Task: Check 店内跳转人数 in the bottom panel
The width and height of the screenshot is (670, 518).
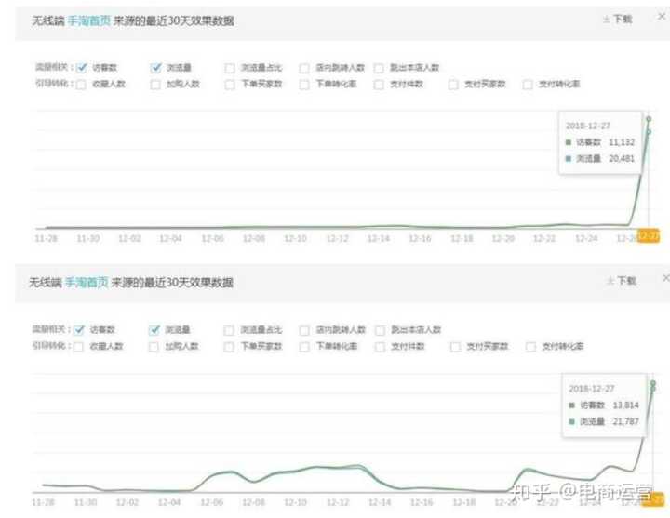Action: click(x=304, y=330)
